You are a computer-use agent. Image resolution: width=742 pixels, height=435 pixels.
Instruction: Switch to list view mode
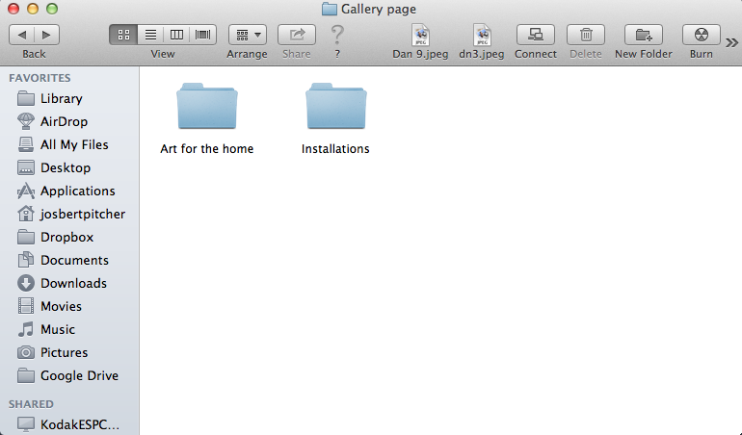click(x=150, y=35)
